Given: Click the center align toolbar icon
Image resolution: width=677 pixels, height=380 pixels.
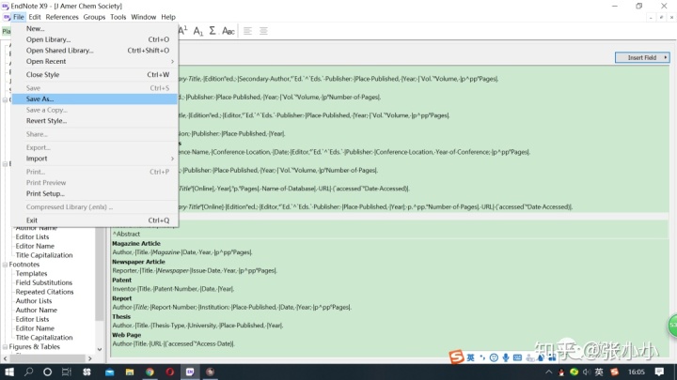Looking at the screenshot, I should (263, 31).
